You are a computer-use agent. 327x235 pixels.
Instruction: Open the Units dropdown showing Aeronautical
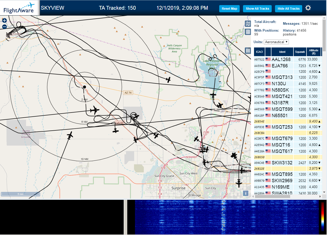point(276,42)
